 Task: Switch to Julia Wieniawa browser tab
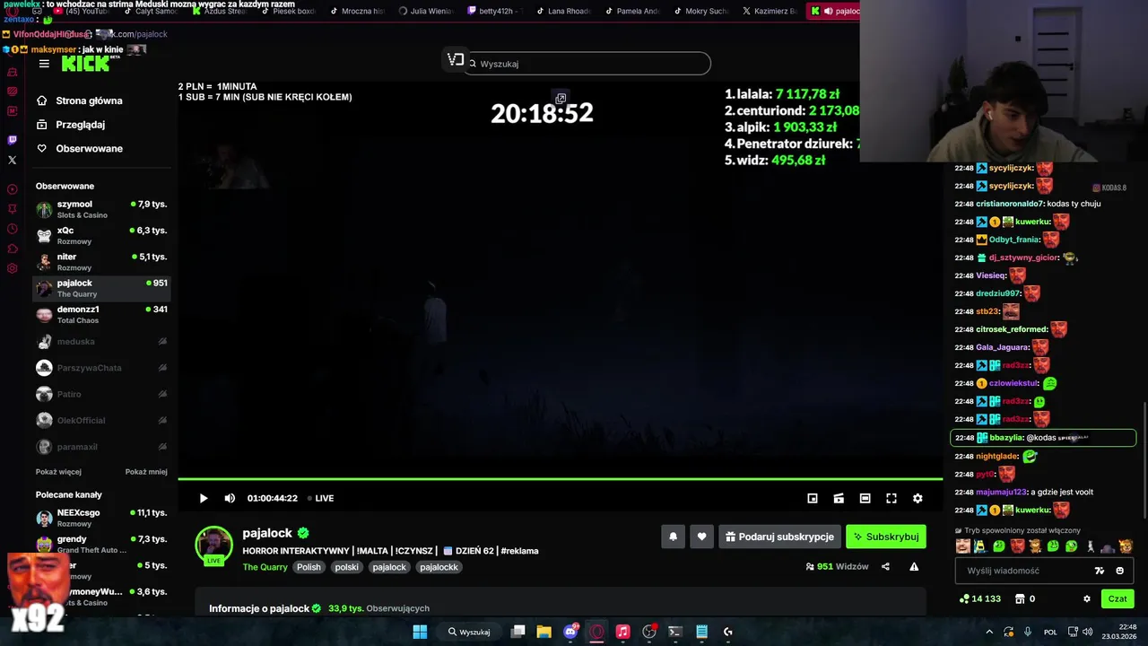coord(425,11)
